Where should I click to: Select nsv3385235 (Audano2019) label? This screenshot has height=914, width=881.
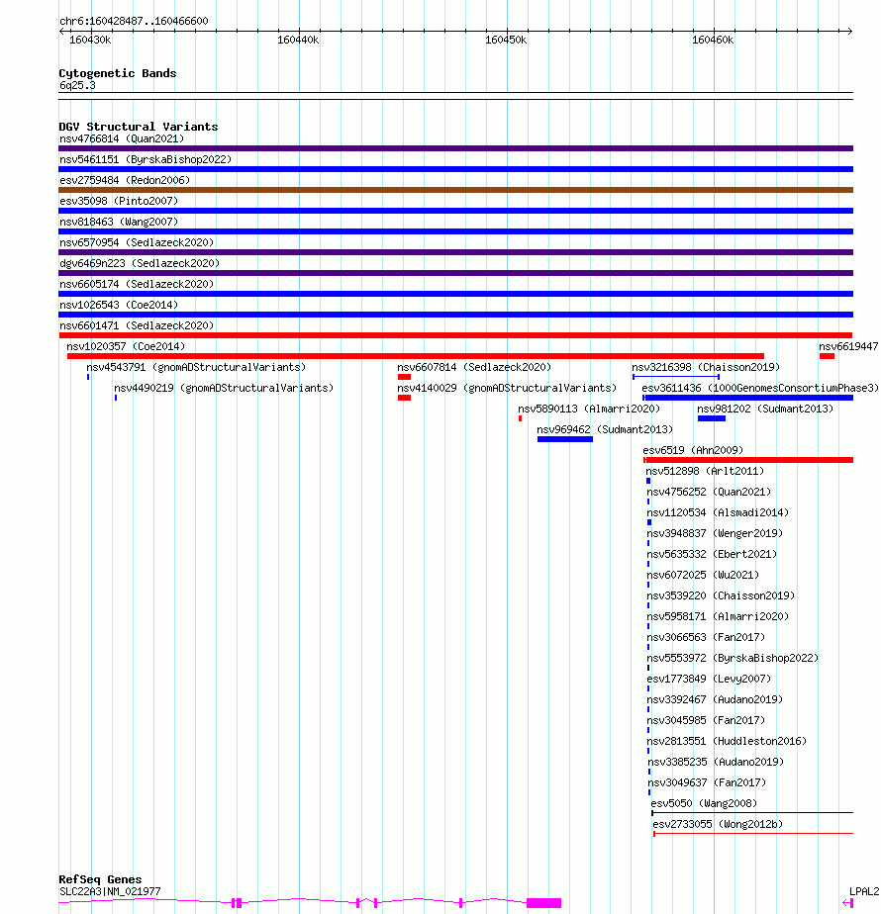pos(716,762)
